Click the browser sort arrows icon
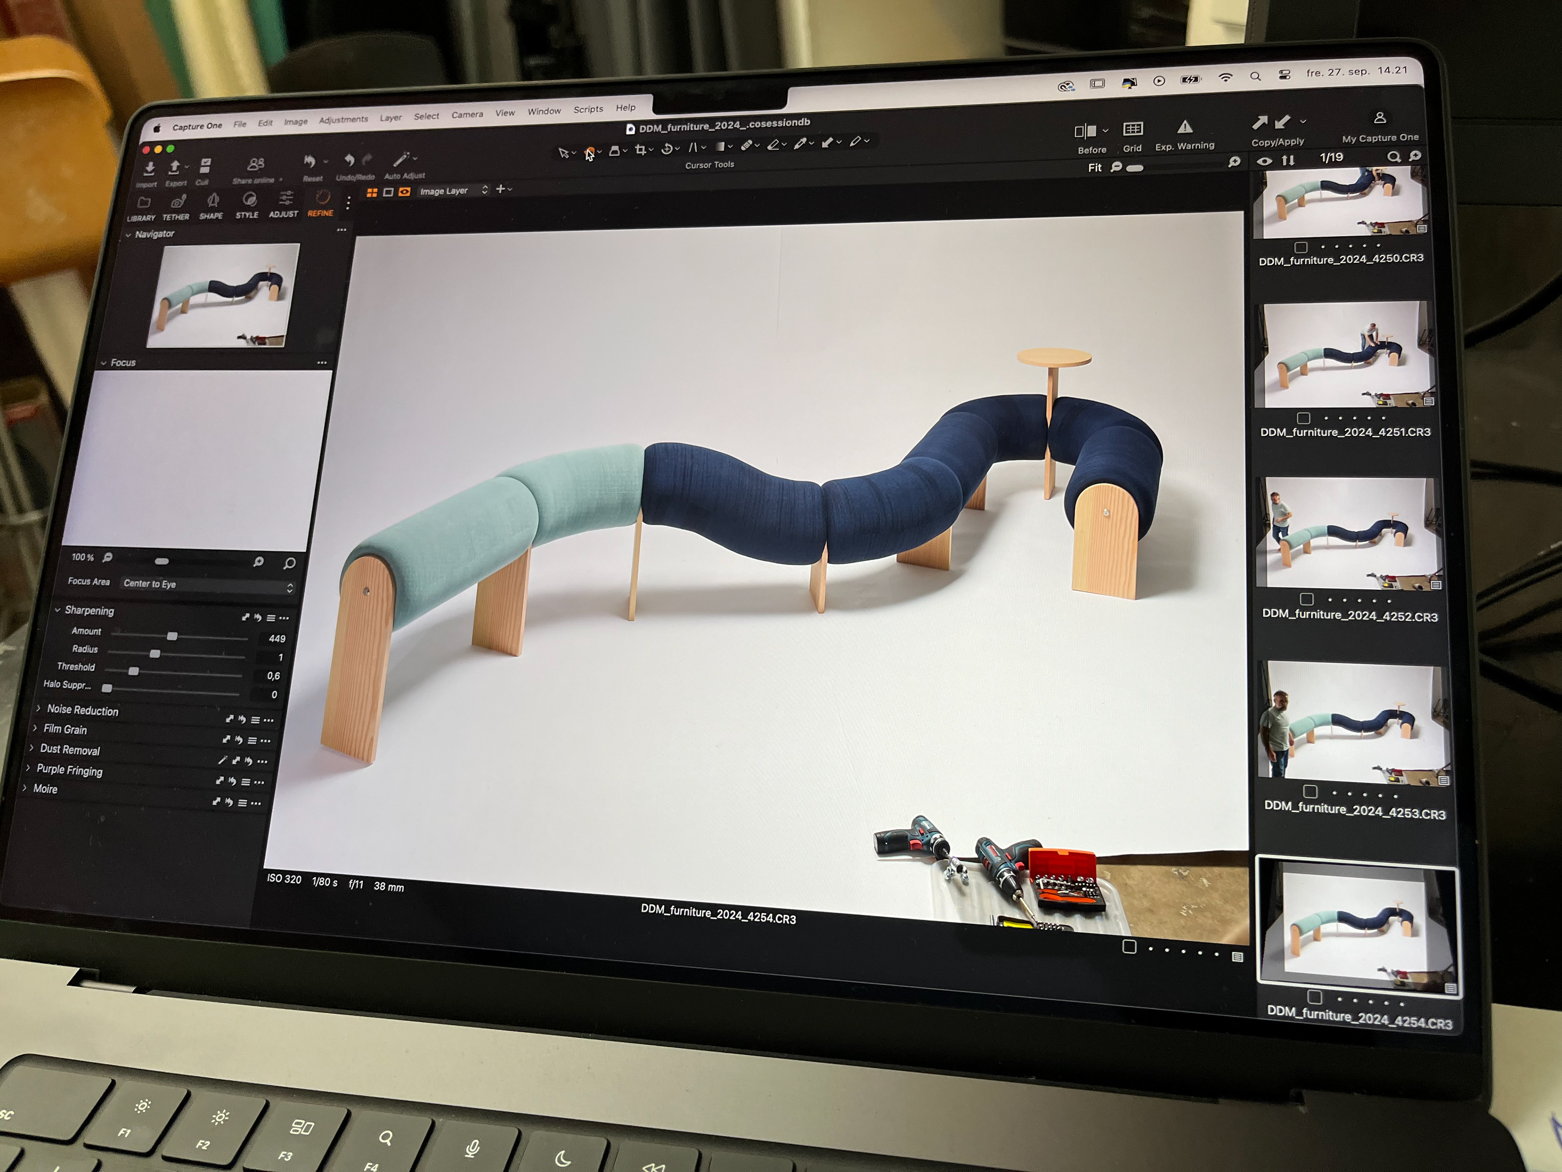 [x=1288, y=160]
